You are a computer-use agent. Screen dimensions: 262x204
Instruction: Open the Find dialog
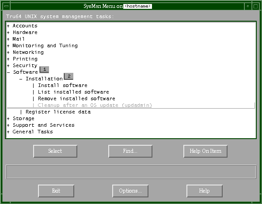tap(130, 151)
